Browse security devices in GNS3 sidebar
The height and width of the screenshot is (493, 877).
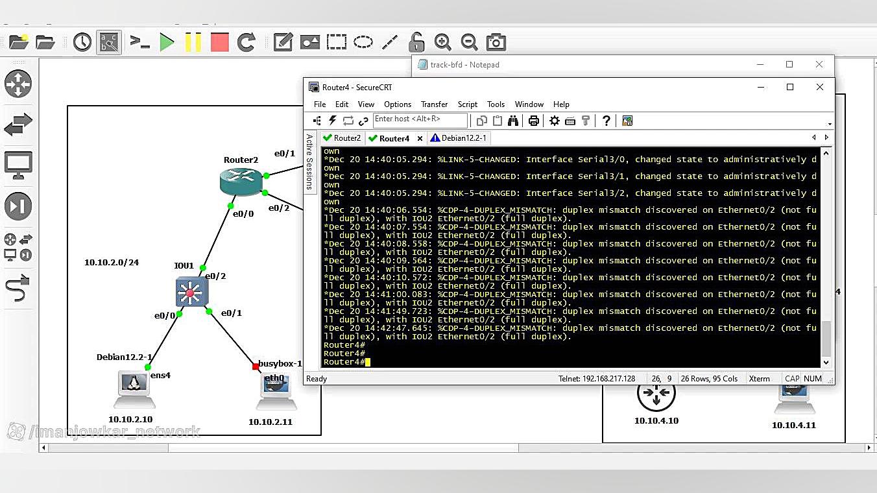click(18, 206)
